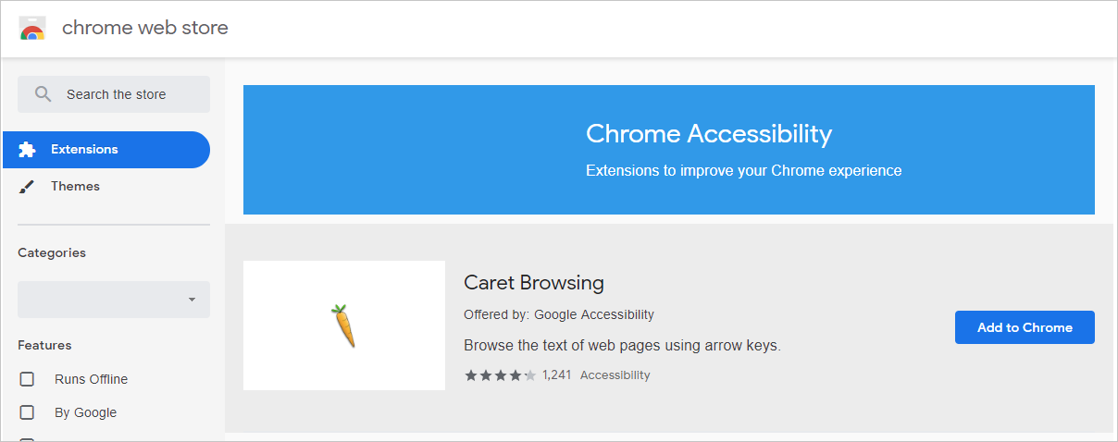Open the Caret Browsing extension title

point(533,282)
